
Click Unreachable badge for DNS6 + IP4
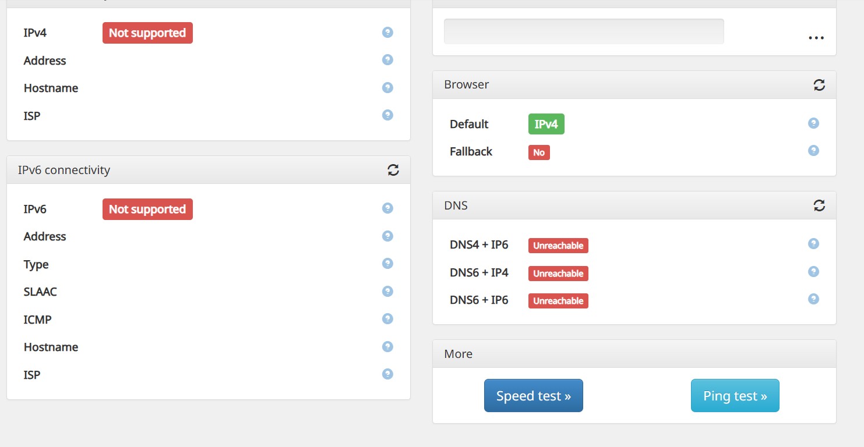[x=558, y=274]
